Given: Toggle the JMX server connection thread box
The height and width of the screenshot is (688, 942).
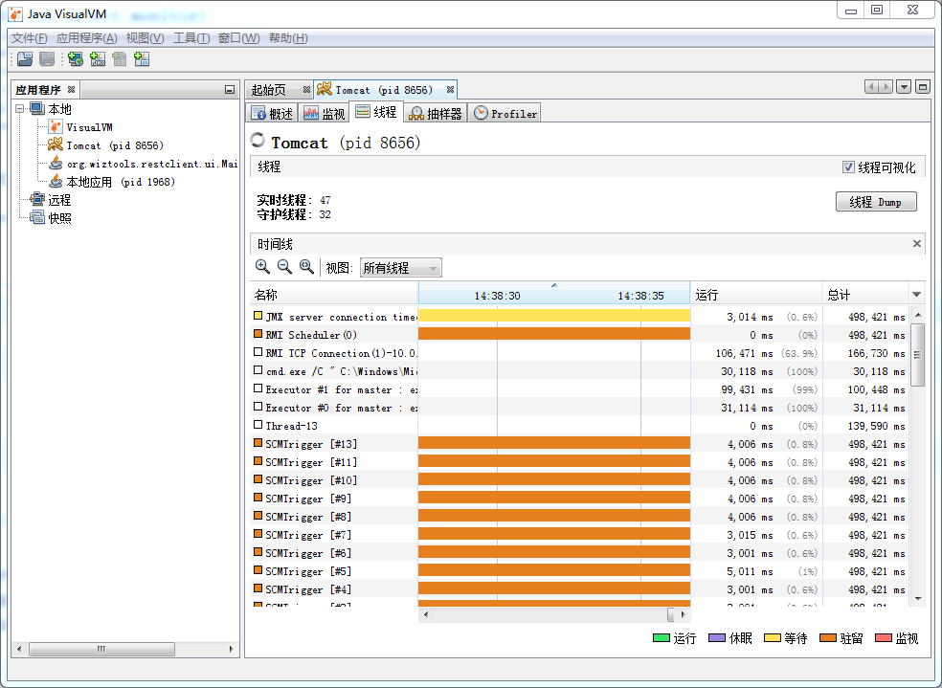Looking at the screenshot, I should 258,316.
